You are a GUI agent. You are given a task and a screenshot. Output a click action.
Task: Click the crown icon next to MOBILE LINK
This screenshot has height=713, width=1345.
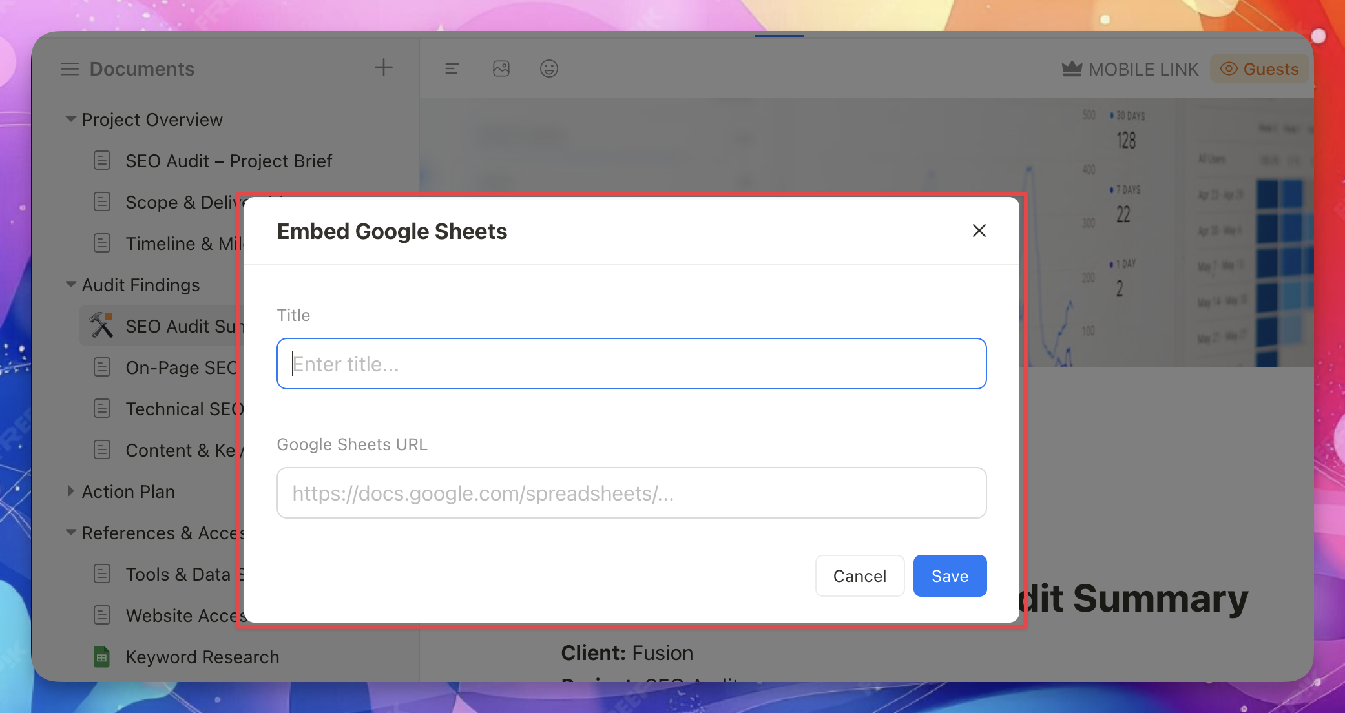[x=1072, y=68]
